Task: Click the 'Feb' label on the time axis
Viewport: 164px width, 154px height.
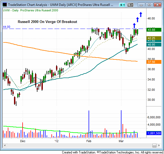Action: [89, 141]
